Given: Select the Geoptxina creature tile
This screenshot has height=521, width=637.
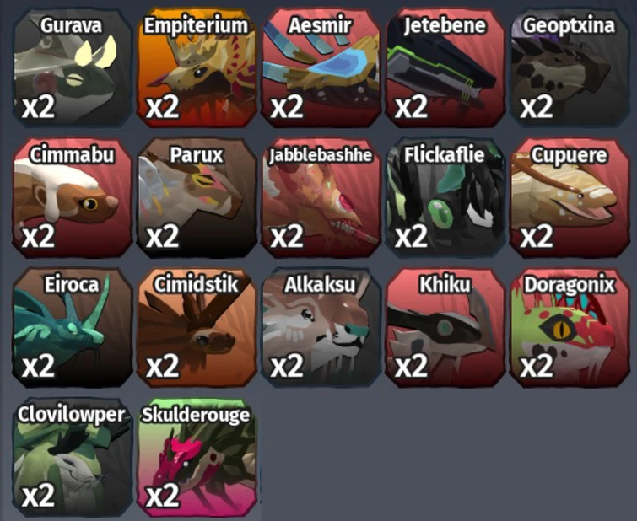Looking at the screenshot, I should coord(570,67).
